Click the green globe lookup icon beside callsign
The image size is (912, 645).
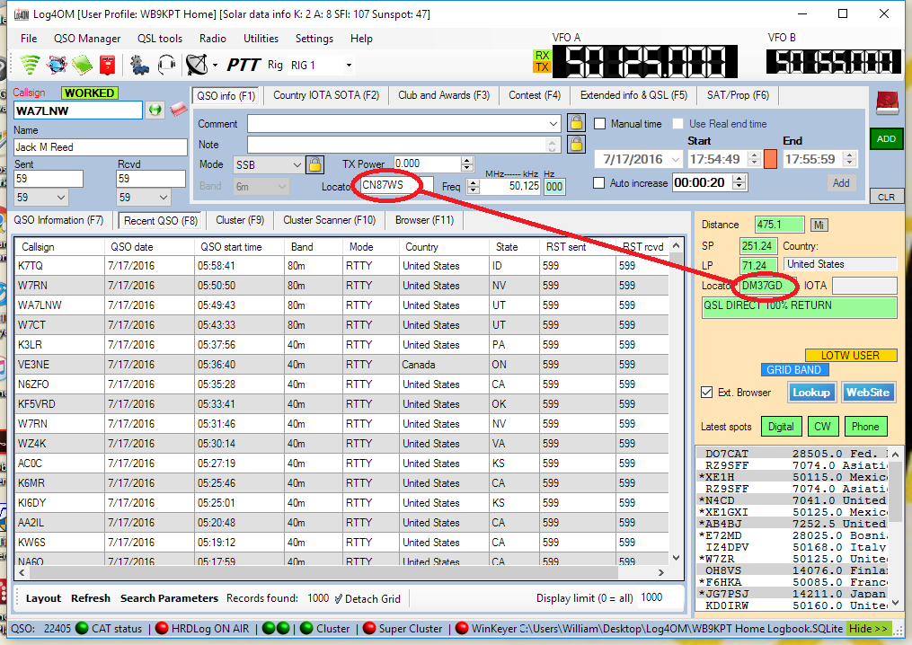[155, 110]
